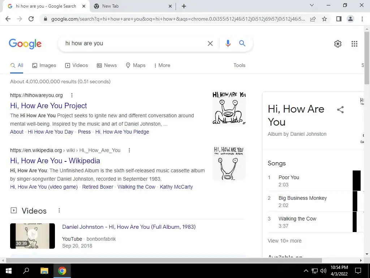The image size is (370, 278).
Task: Close the Google Search tab
Action: pyautogui.click(x=84, y=7)
